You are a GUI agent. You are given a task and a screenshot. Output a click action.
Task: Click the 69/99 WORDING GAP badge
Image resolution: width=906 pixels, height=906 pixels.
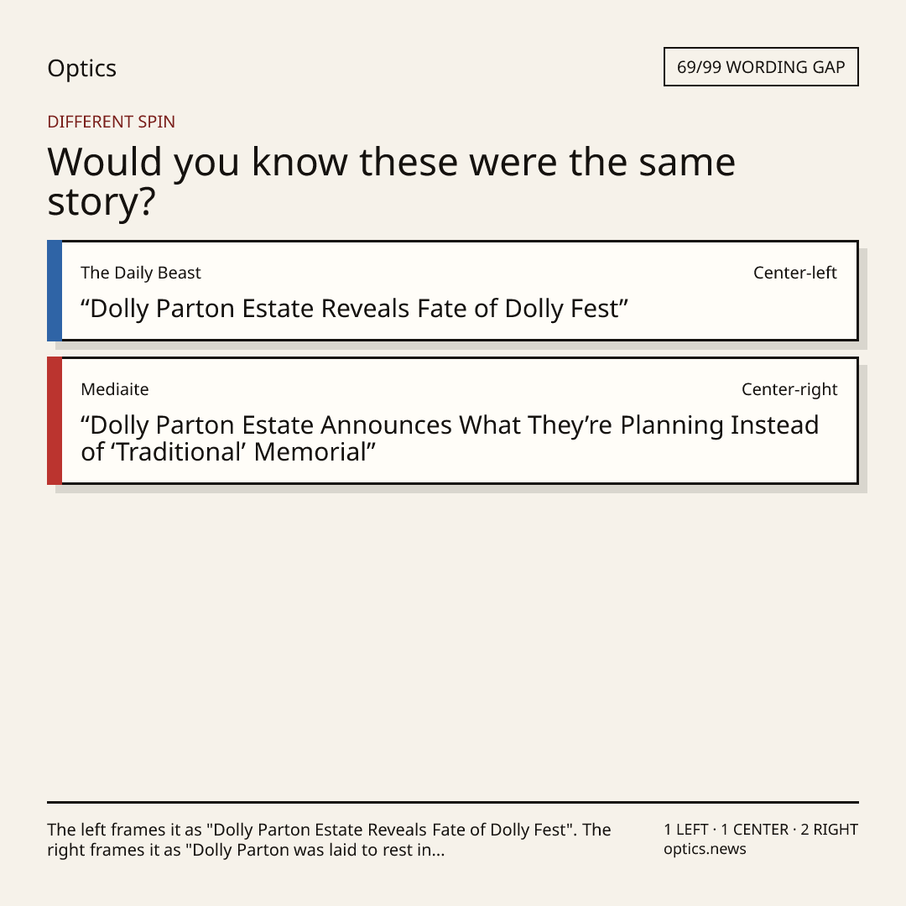[x=761, y=67]
